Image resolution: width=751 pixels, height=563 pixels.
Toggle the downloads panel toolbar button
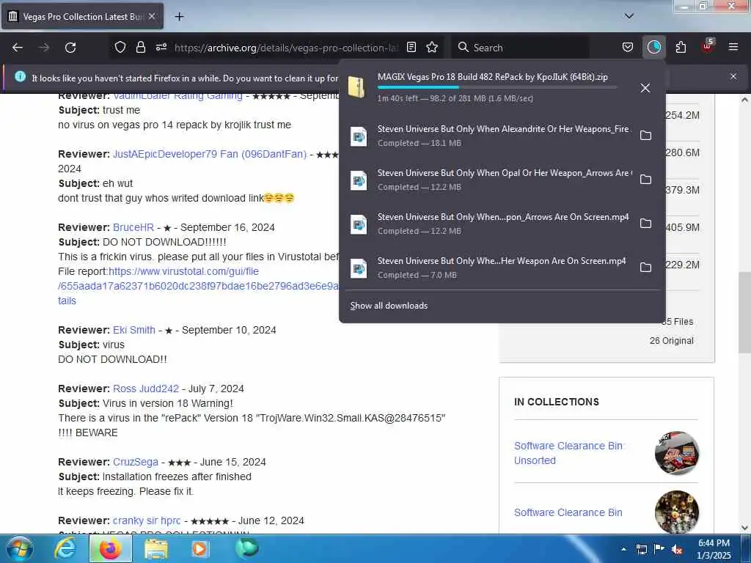(653, 48)
